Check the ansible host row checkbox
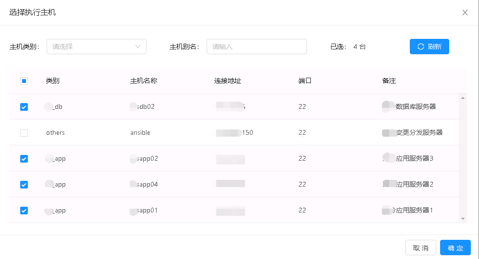Viewport: 479px width, 259px height. click(x=24, y=133)
